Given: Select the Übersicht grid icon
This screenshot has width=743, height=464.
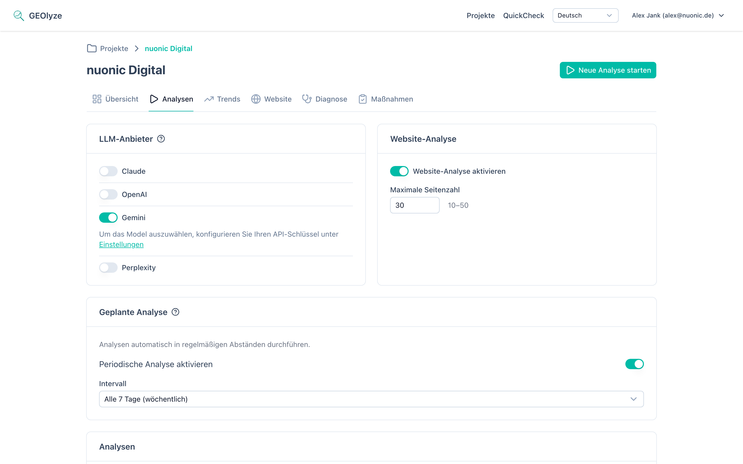Looking at the screenshot, I should (97, 99).
